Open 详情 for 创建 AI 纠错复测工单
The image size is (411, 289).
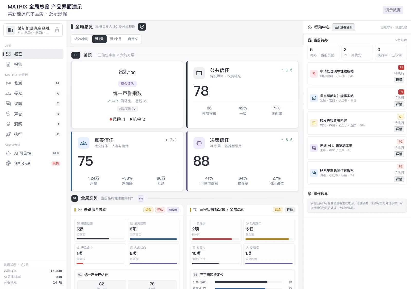(x=399, y=154)
